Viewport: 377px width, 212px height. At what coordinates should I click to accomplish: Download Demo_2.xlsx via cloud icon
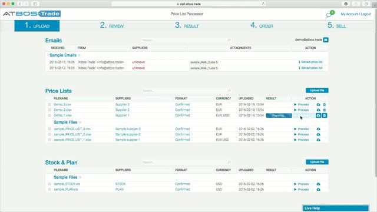(x=318, y=110)
